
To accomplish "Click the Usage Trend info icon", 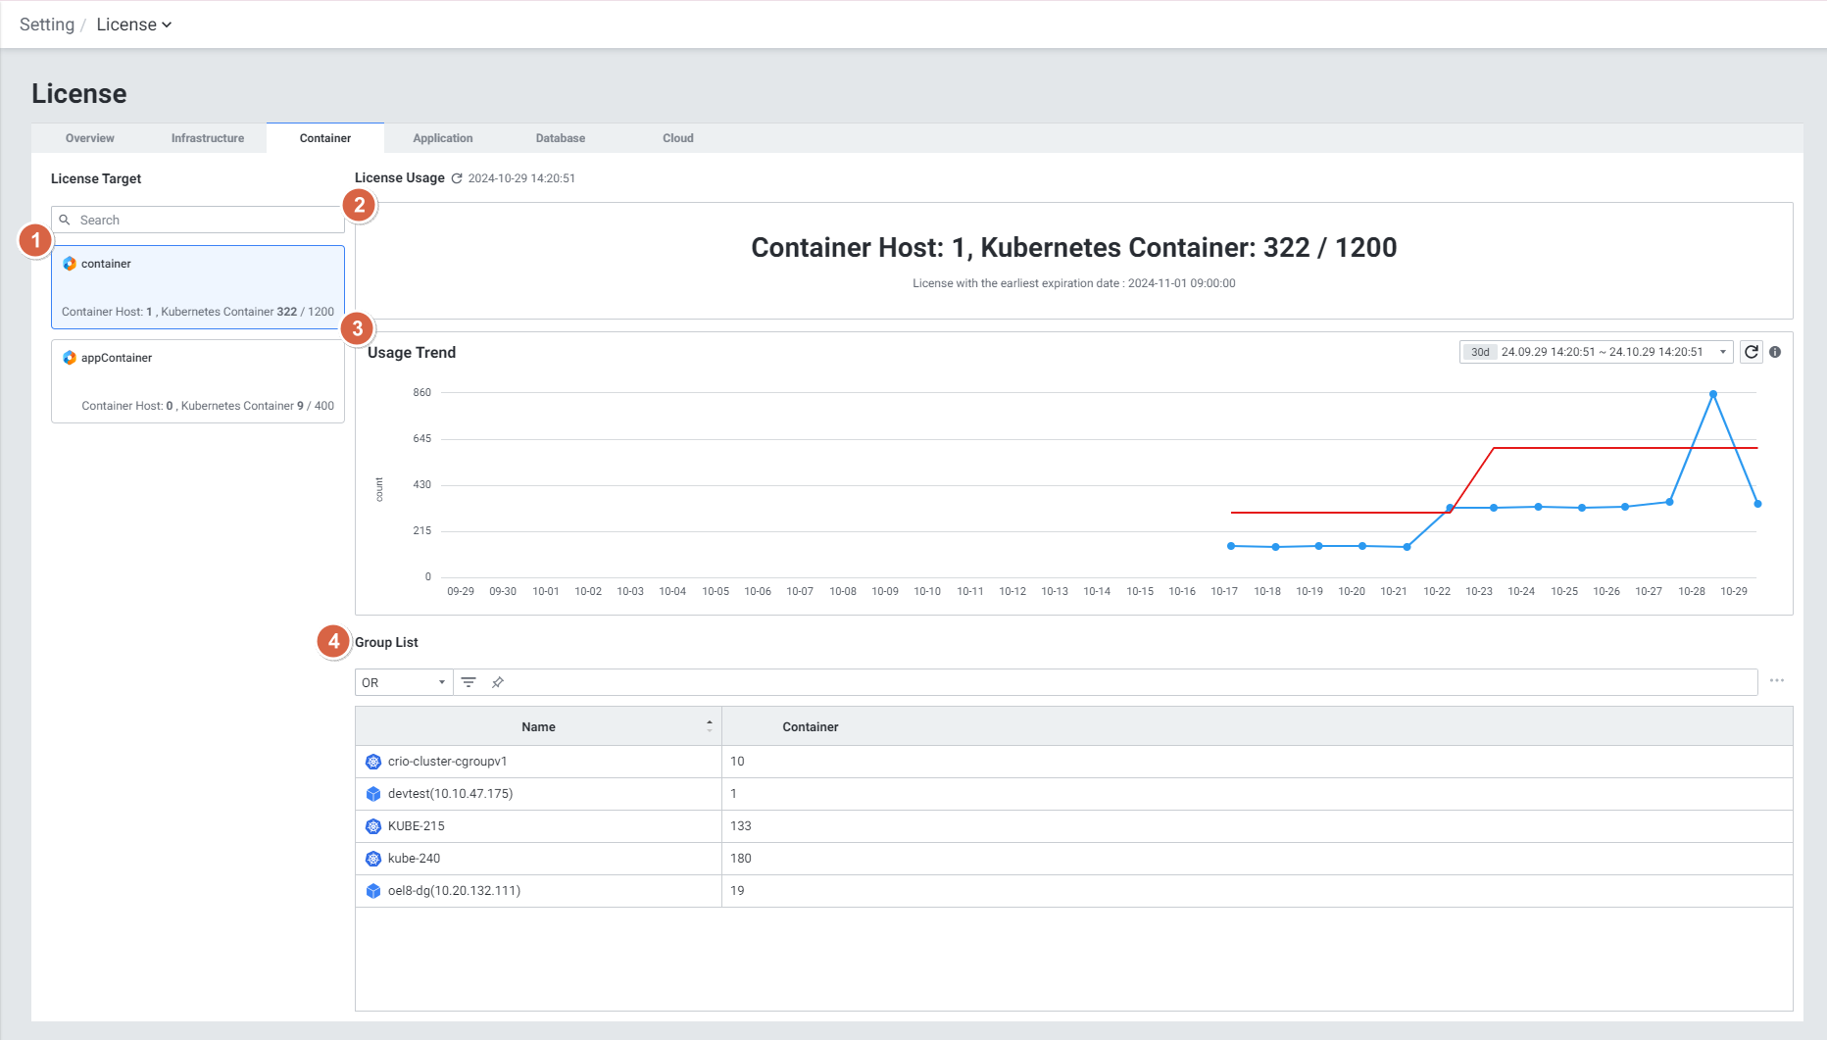I will 1775,352.
